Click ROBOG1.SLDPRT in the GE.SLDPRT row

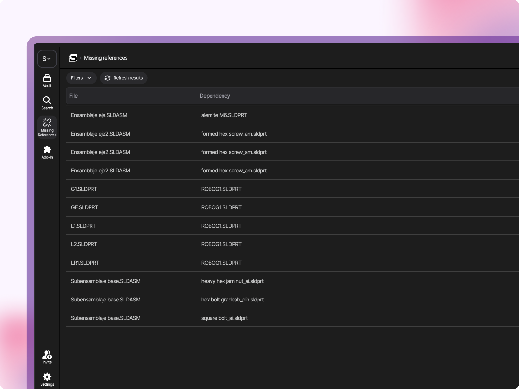pos(221,207)
